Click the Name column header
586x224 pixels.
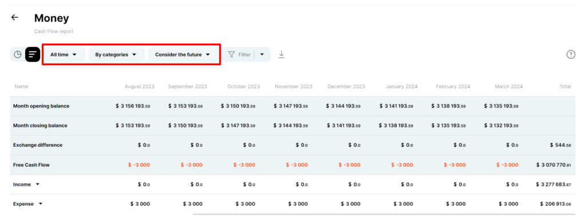click(x=21, y=86)
